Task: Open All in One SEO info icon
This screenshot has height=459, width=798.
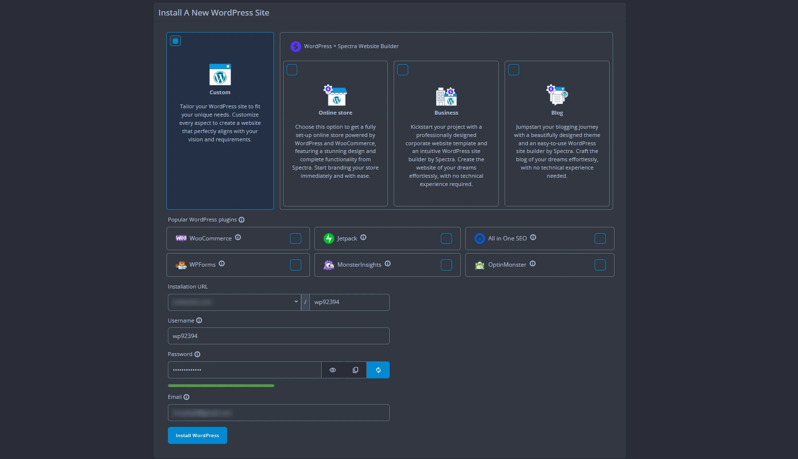Action: coord(533,238)
